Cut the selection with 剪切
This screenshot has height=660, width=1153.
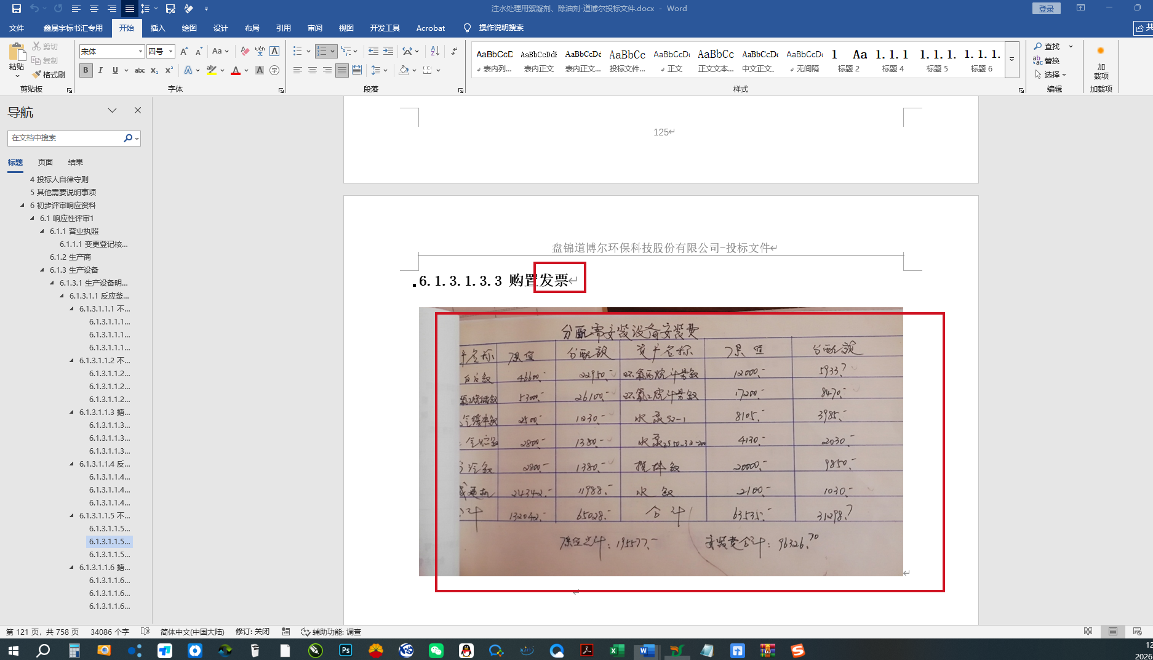tap(45, 47)
